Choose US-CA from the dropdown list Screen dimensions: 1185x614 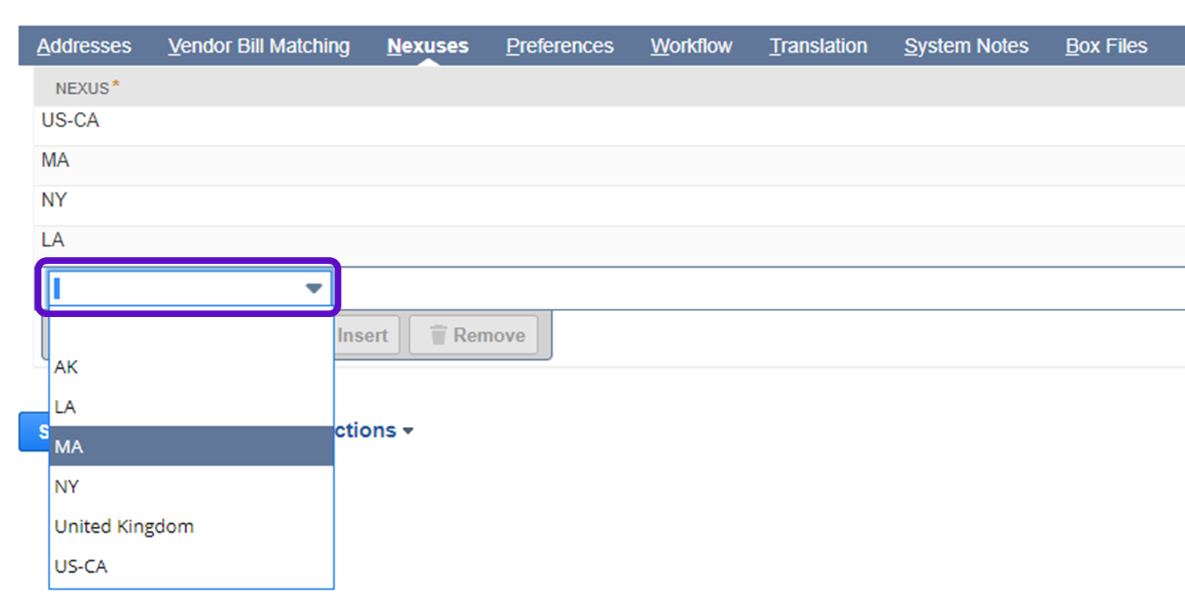(81, 566)
